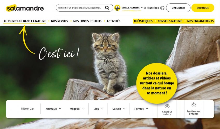Open the Animaux filter dropdown

[x=53, y=109]
